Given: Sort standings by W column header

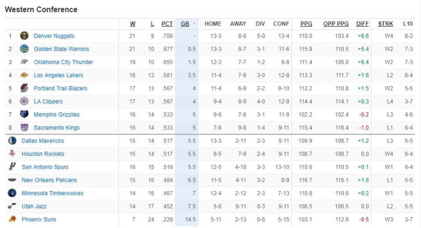Looking at the screenshot, I should [132, 24].
